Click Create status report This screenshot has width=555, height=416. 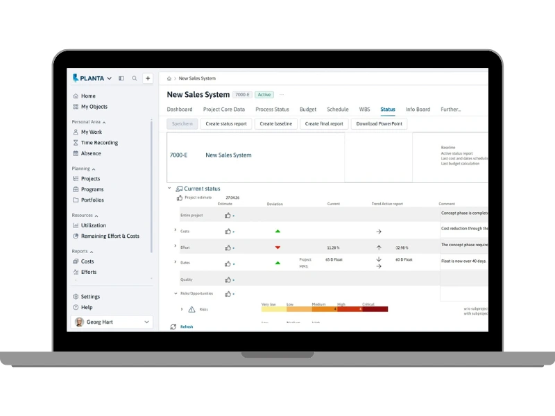[226, 124]
